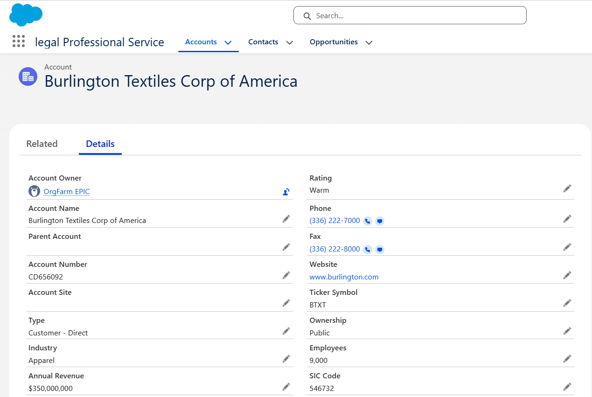Screen dimensions: 592x397
Task: Click the Burlington Textiles Corp of America heading
Action: point(171,81)
